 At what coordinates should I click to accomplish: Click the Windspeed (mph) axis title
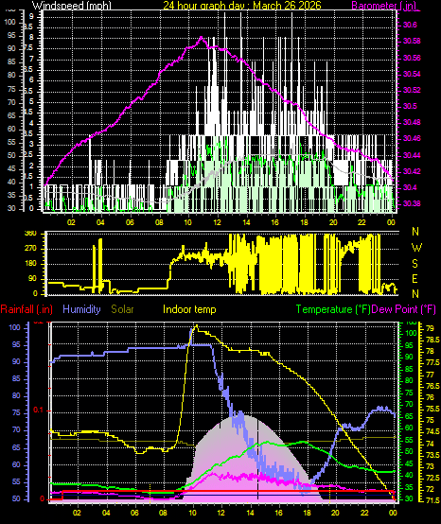(x=72, y=6)
